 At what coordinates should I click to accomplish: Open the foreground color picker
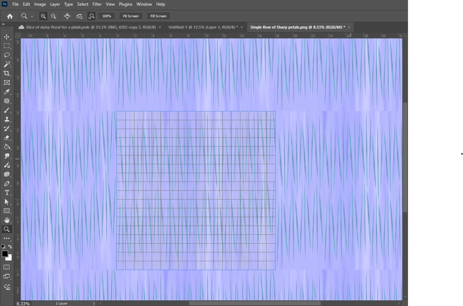tap(5, 254)
